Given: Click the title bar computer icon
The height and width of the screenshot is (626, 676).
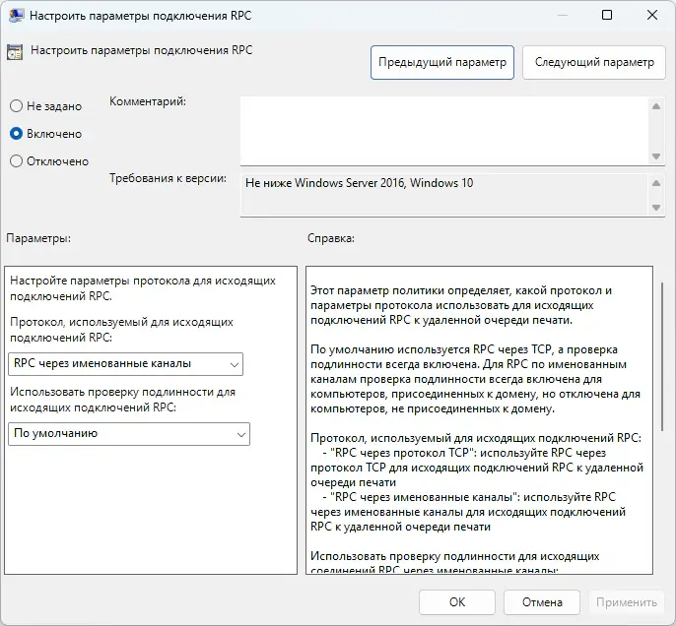Looking at the screenshot, I should 16,16.
